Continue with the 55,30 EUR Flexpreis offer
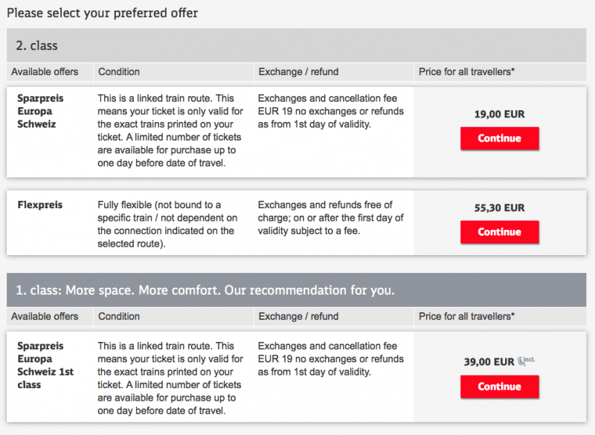 499,232
